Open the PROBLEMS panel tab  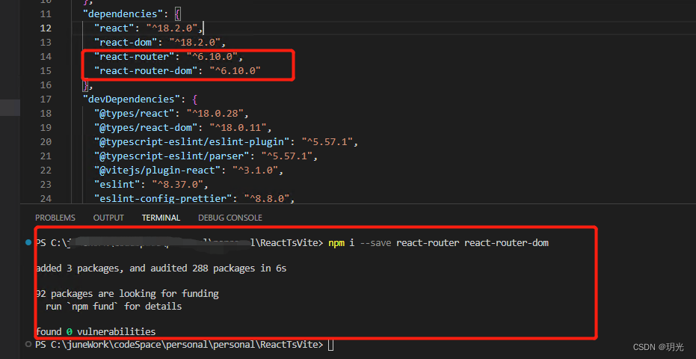tap(55, 218)
